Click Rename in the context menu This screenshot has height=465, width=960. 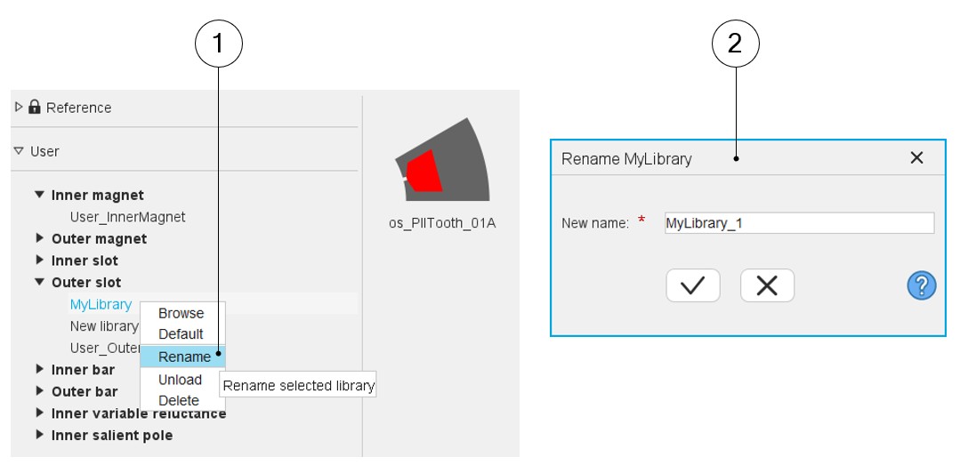coord(184,357)
